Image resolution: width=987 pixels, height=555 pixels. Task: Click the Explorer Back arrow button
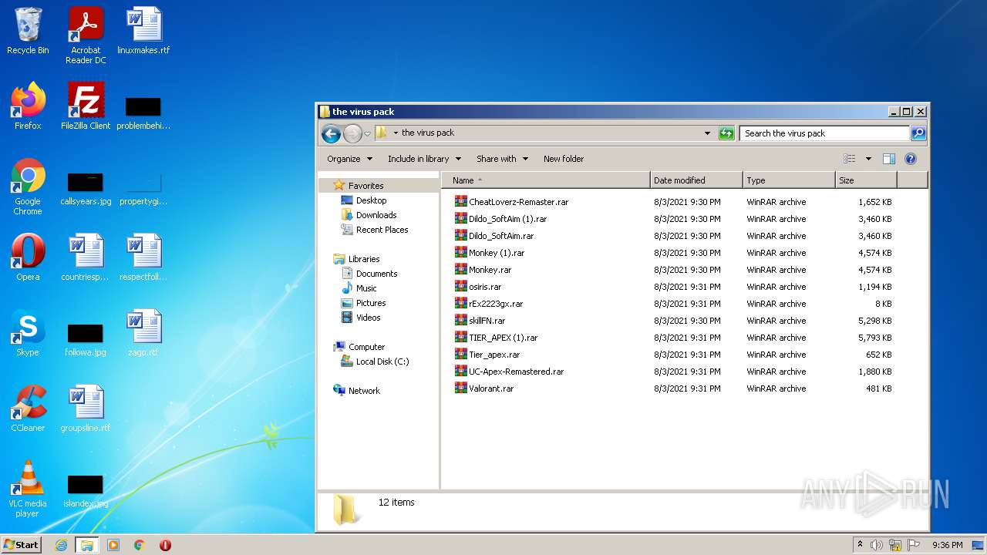click(x=331, y=133)
